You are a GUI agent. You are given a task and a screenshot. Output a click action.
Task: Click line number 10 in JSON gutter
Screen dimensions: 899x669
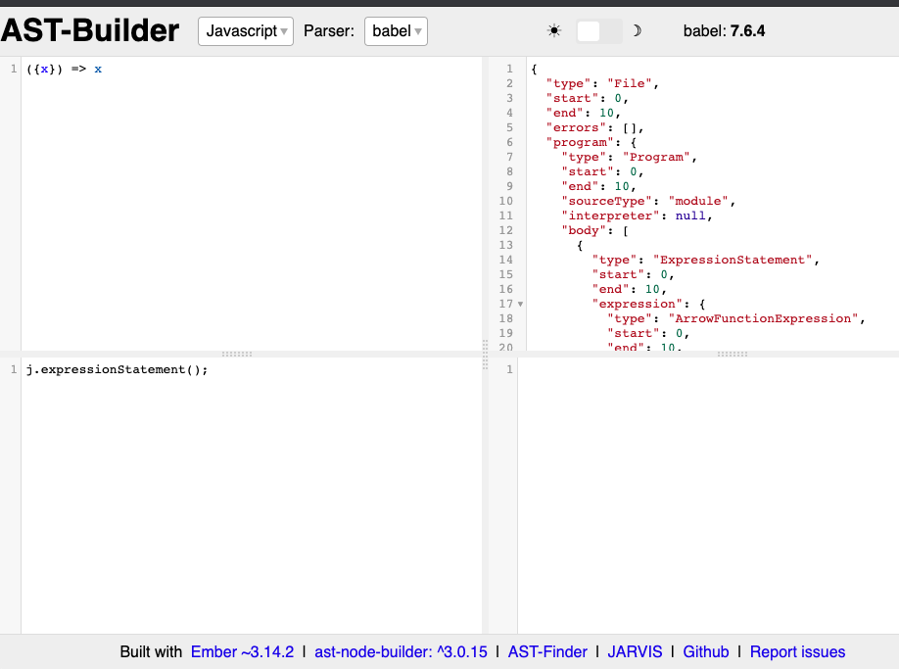pyautogui.click(x=505, y=201)
